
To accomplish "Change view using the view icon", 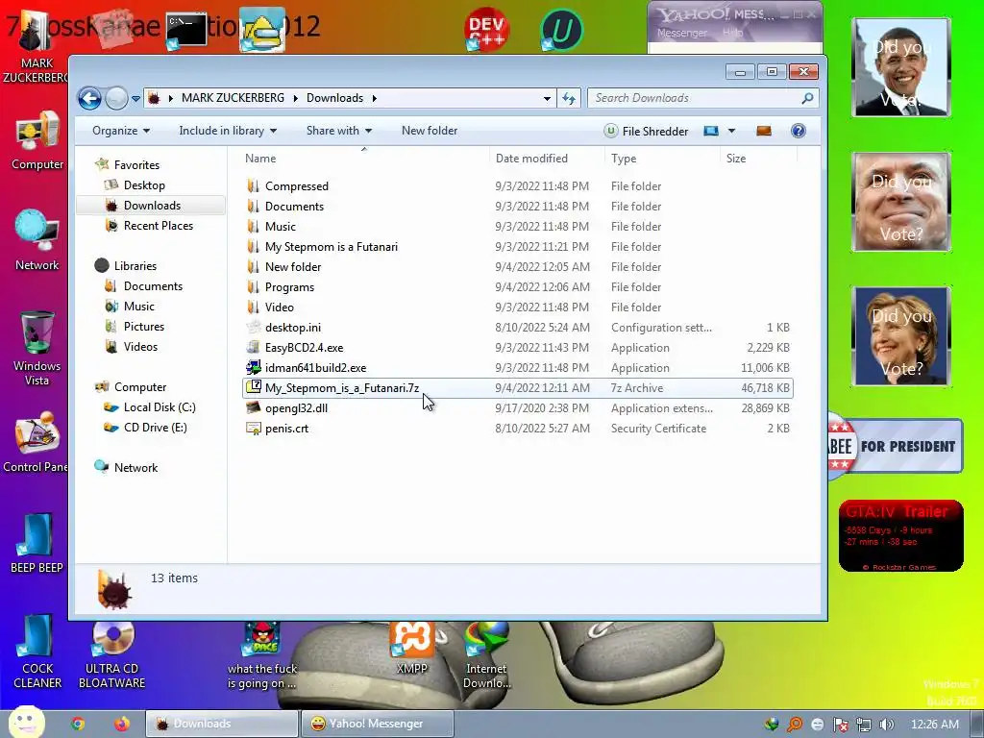I will pyautogui.click(x=711, y=131).
